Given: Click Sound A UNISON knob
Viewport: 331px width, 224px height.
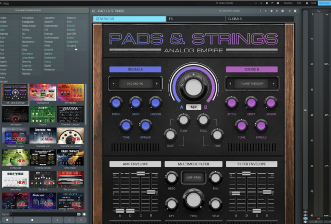Looking at the screenshot, I should pos(155,103).
